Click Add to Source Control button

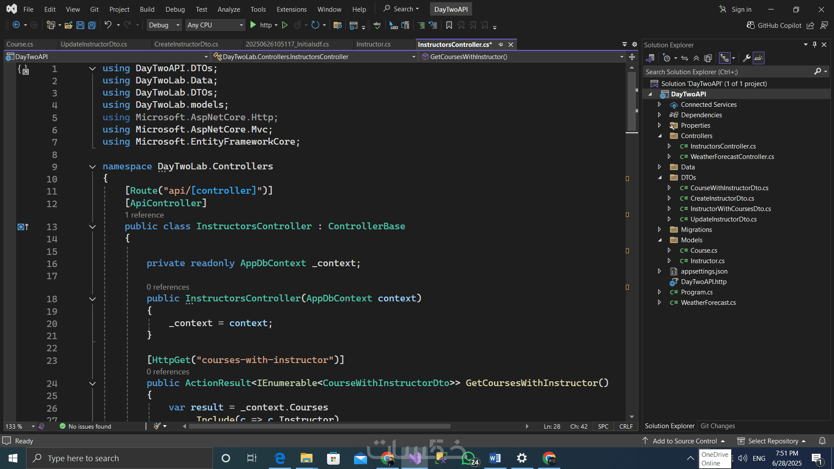pyautogui.click(x=684, y=441)
